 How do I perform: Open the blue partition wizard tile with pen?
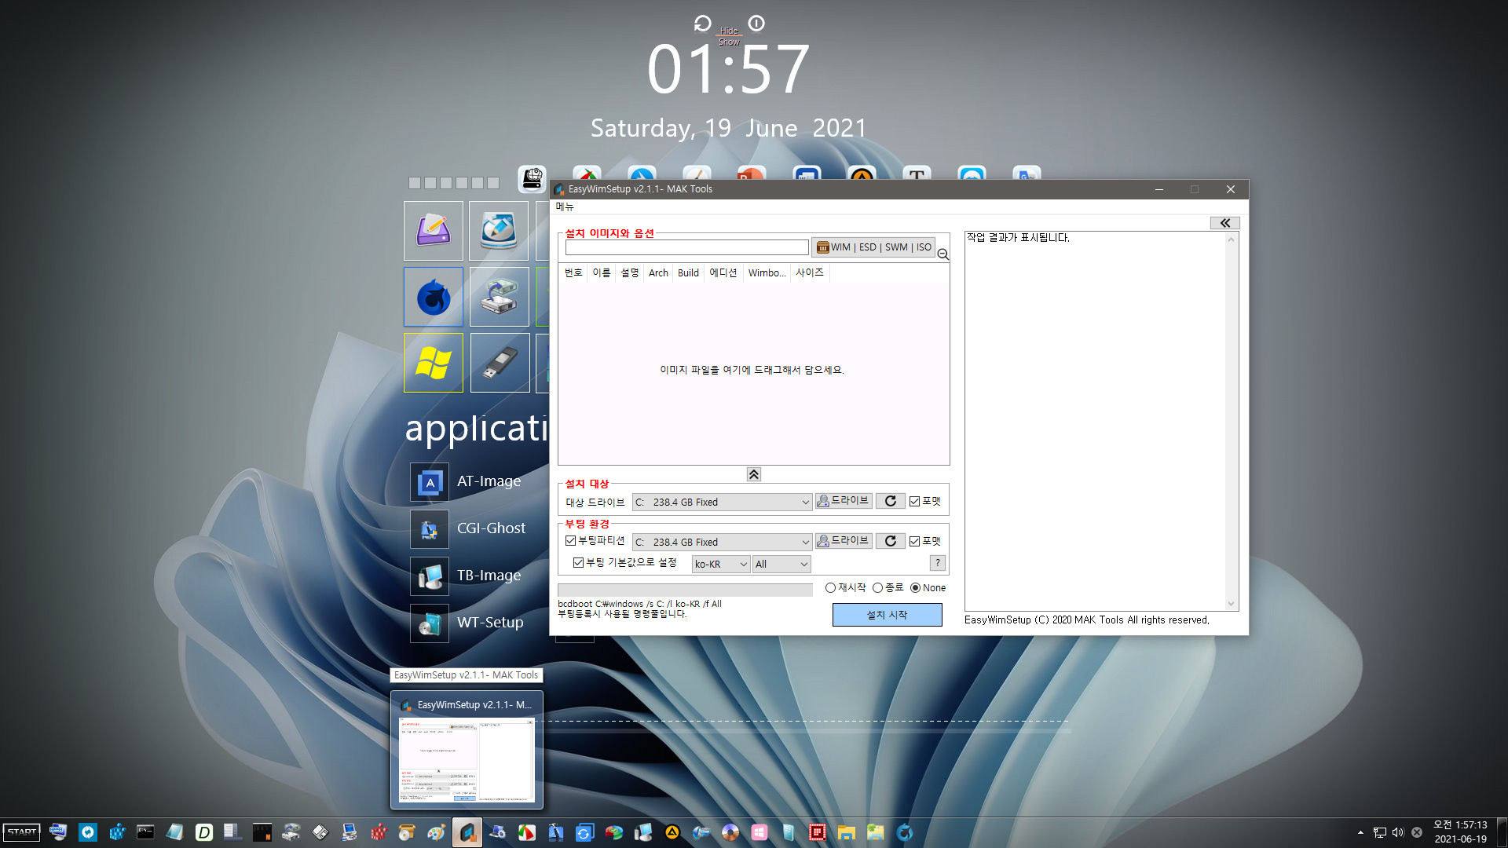[x=499, y=231]
